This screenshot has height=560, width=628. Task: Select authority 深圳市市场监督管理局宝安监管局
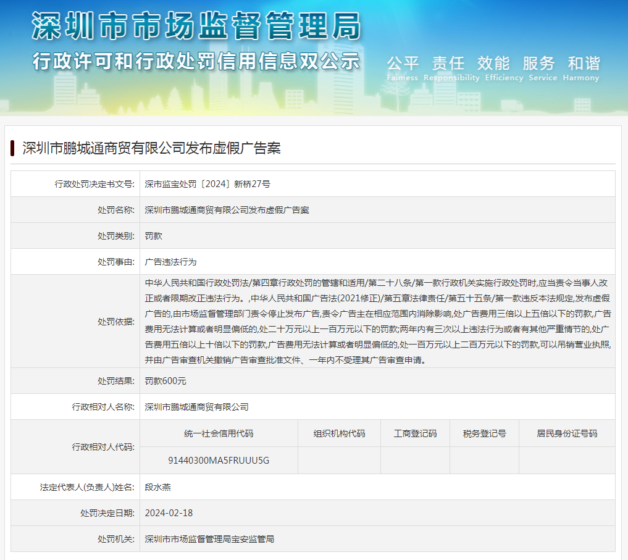click(209, 539)
